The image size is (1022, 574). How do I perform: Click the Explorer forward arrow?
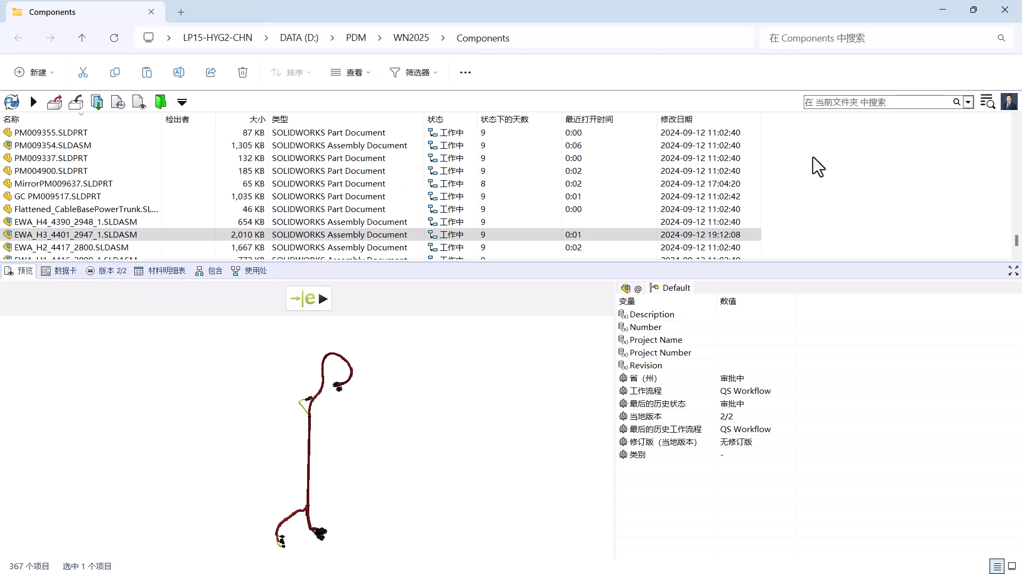pos(50,38)
